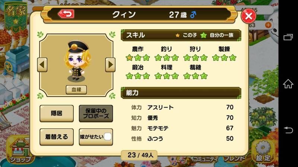Tap the Android back arrow
298x167 pixels.
pos(288,130)
